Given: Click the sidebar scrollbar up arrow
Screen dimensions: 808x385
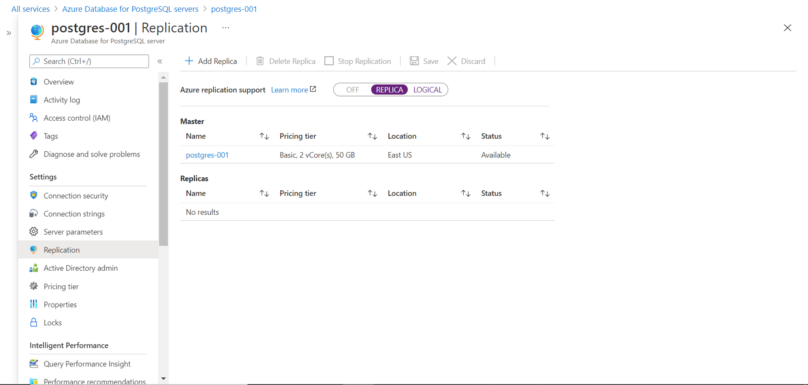Looking at the screenshot, I should tap(164, 77).
